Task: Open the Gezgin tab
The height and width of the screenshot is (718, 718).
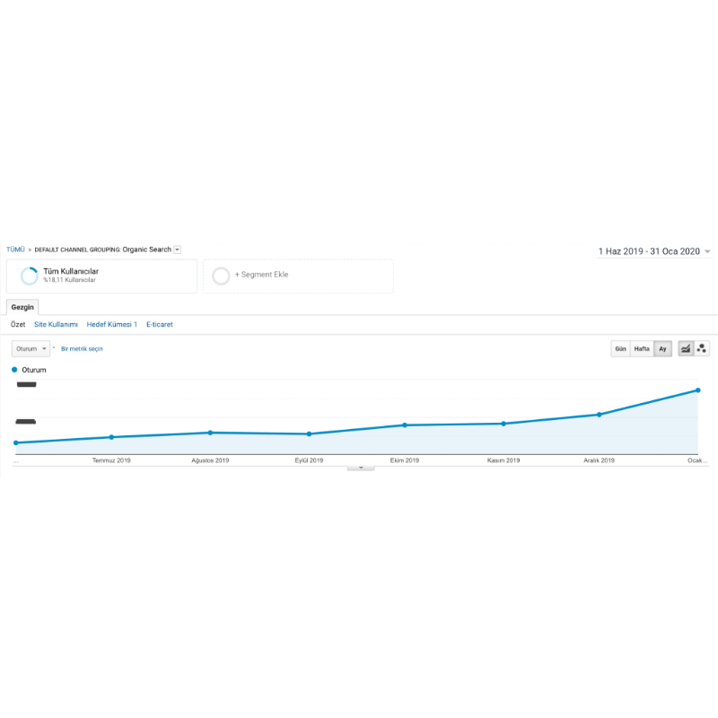Action: coord(22,307)
